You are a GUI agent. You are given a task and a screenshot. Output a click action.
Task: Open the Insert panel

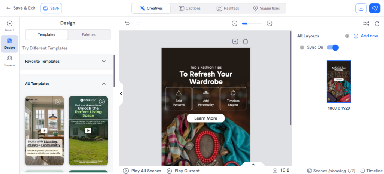[x=9, y=26]
